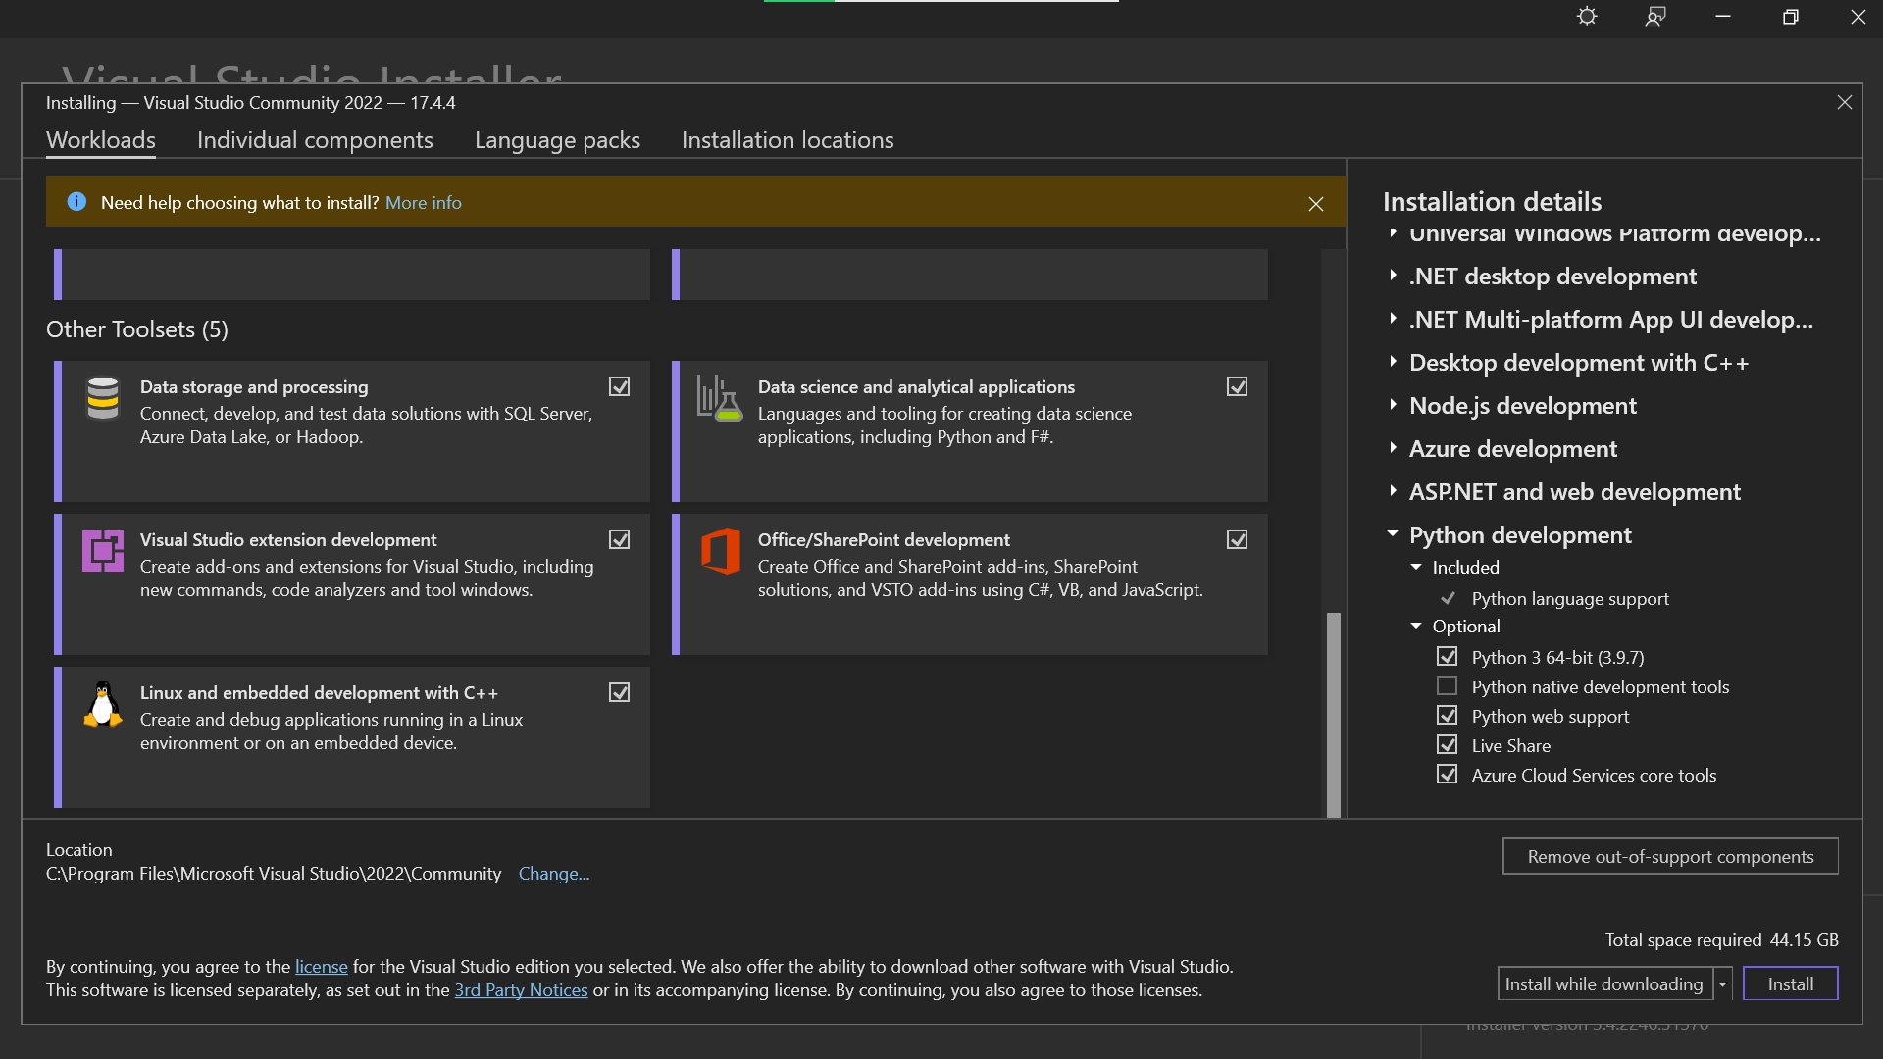Open the Language packs tab
This screenshot has height=1059, width=1883.
557,140
